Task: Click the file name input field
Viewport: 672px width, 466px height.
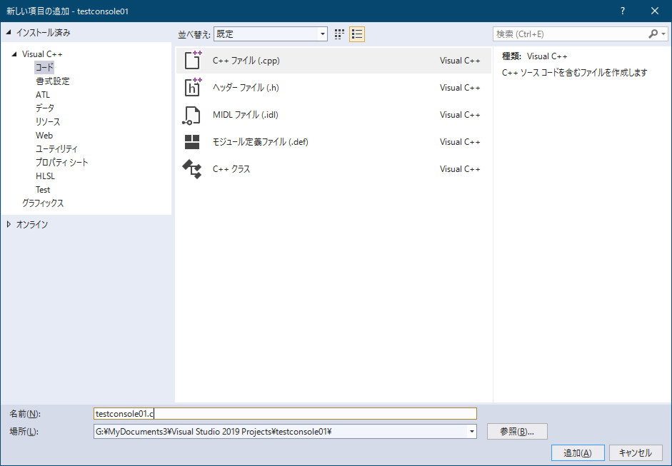Action: pos(286,414)
